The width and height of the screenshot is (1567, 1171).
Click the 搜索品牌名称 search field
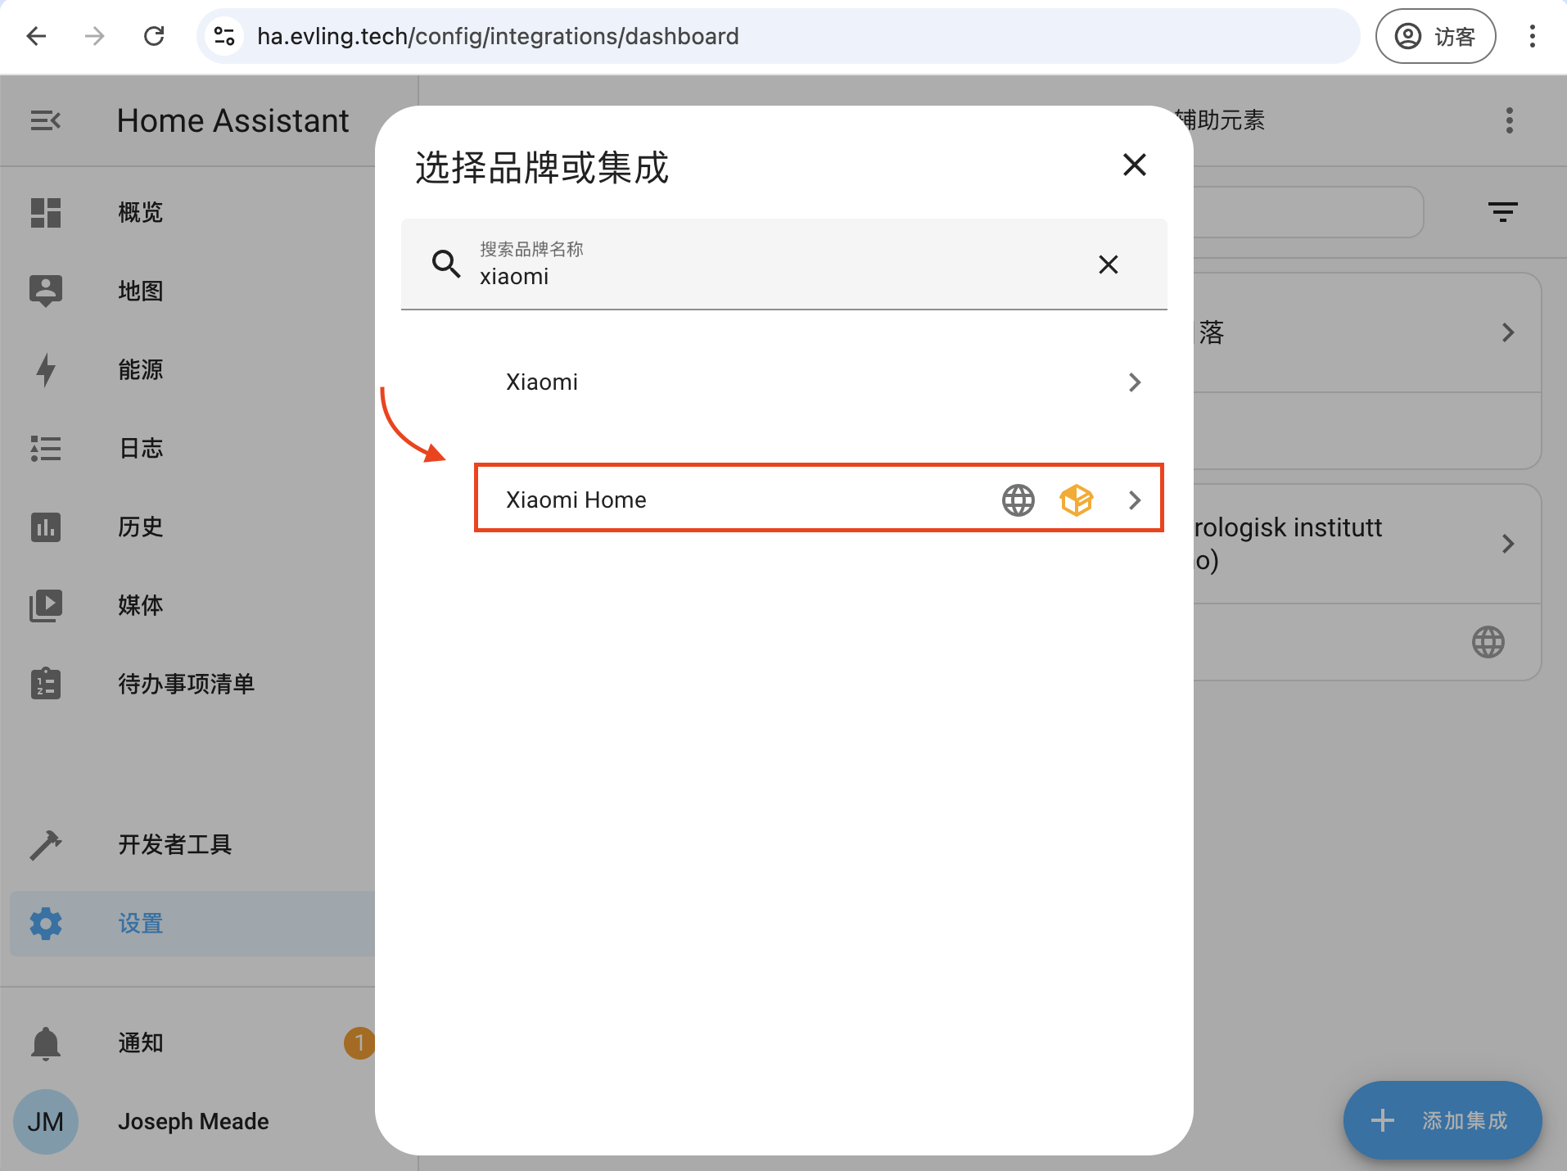(x=783, y=264)
